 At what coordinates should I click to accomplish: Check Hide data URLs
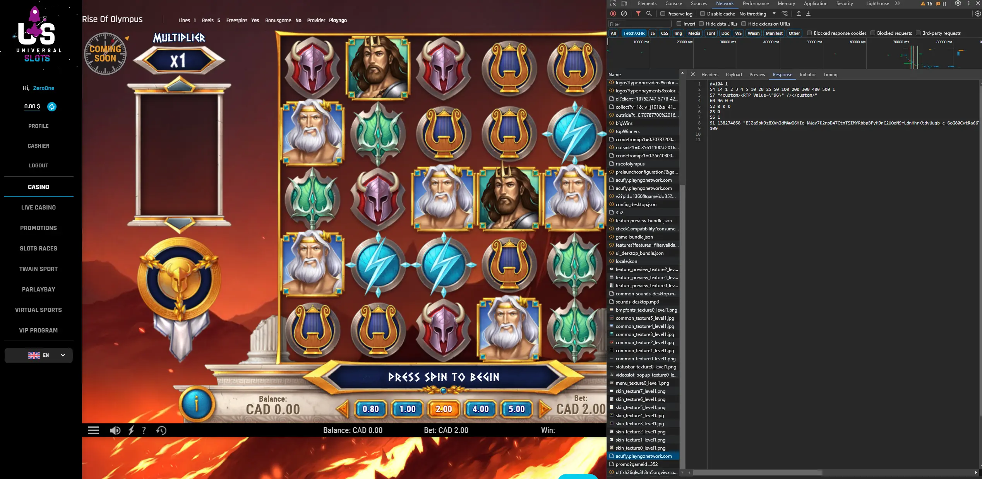pos(701,24)
